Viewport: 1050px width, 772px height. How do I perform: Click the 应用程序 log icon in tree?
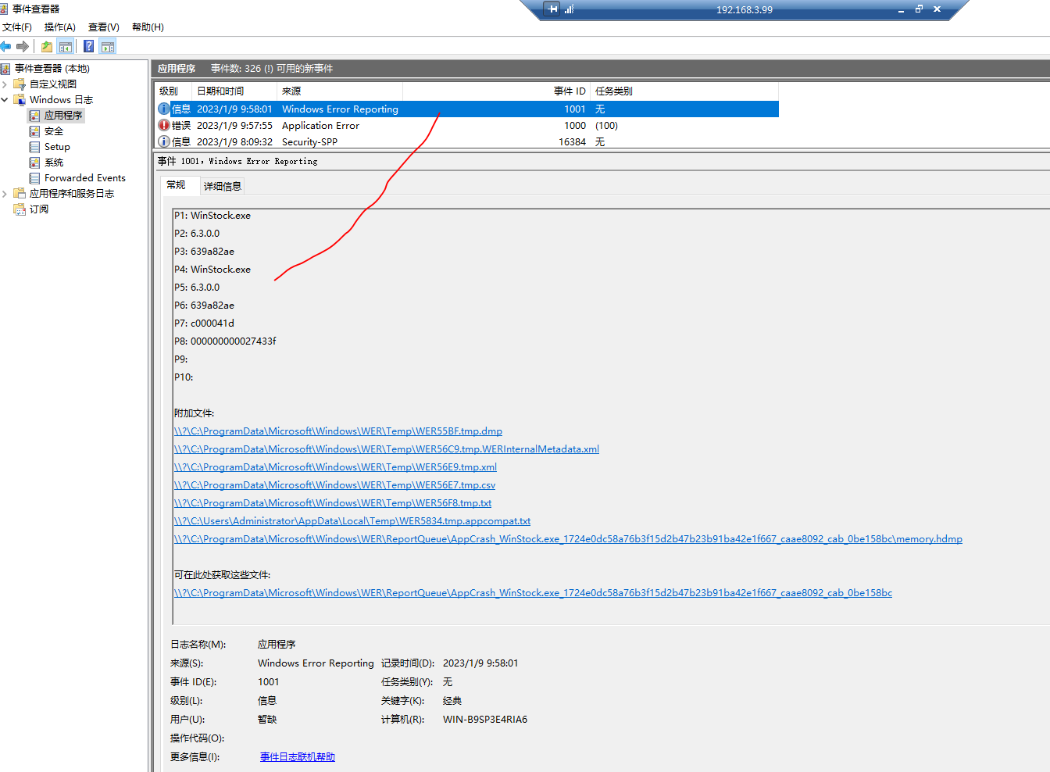point(34,116)
